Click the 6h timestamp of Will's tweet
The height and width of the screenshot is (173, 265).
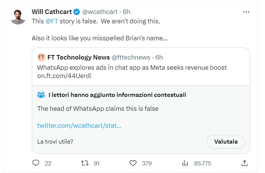[127, 12]
